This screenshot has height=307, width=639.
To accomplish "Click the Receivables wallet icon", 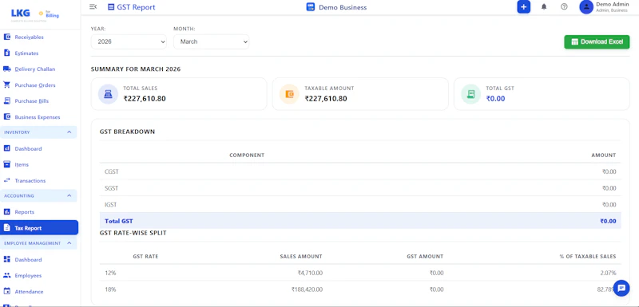I will pos(7,37).
